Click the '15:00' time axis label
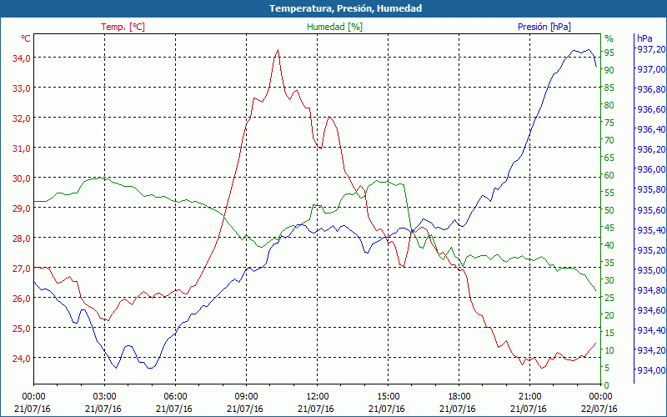Image resolution: width=667 pixels, height=417 pixels. pyautogui.click(x=388, y=397)
